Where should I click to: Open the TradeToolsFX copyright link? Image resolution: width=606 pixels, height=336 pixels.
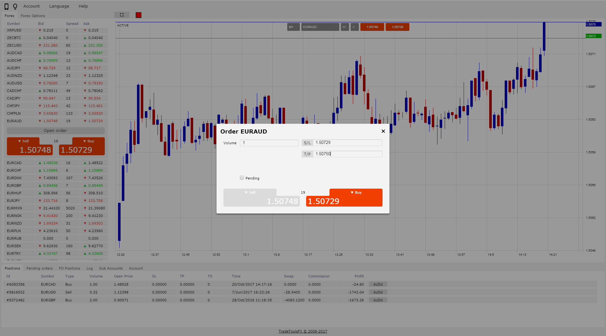(x=303, y=331)
